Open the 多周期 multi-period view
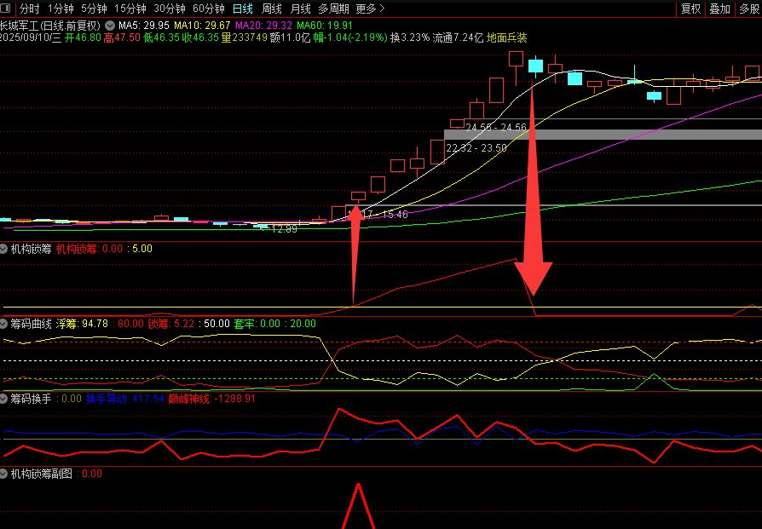The height and width of the screenshot is (529, 762). pos(333,9)
